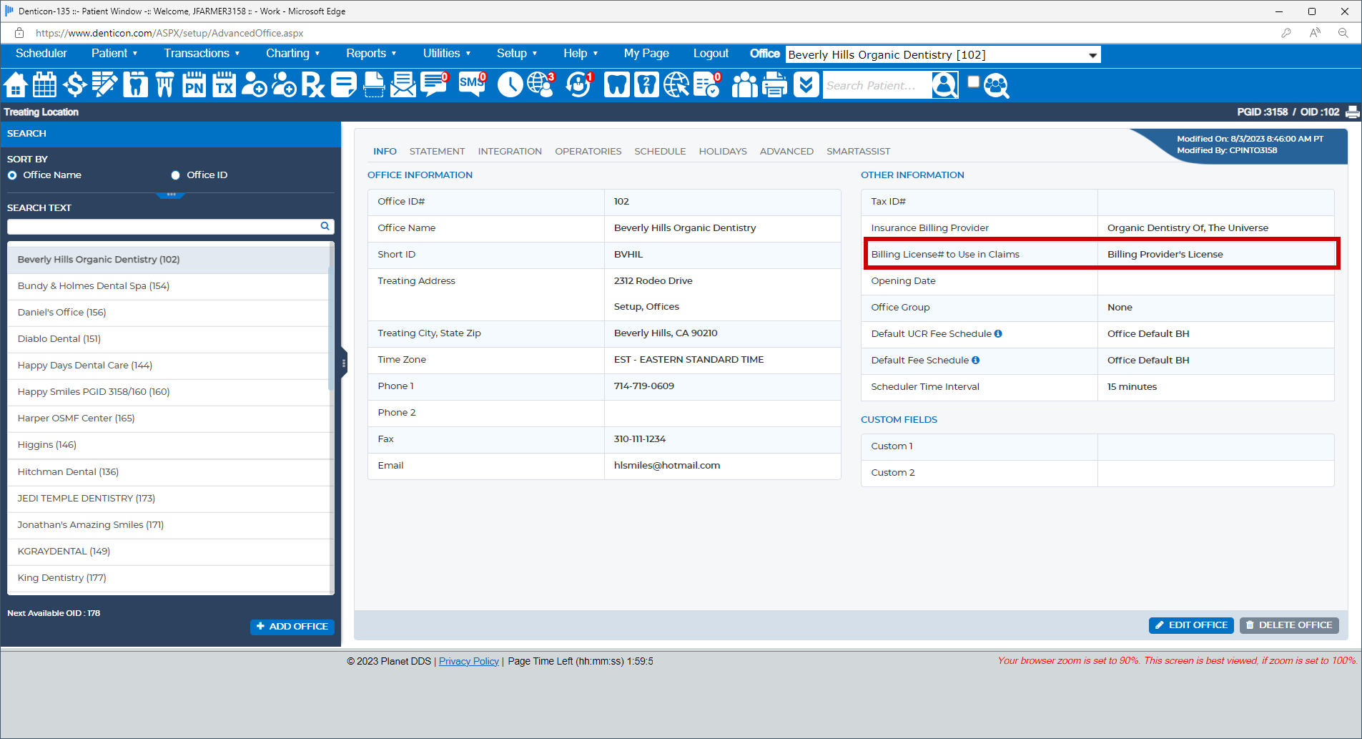1362x739 pixels.
Task: Click the toolbar printer icon
Action: click(x=775, y=85)
